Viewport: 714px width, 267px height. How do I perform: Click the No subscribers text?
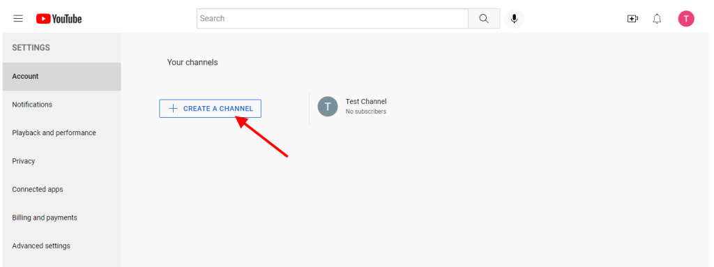click(x=366, y=112)
